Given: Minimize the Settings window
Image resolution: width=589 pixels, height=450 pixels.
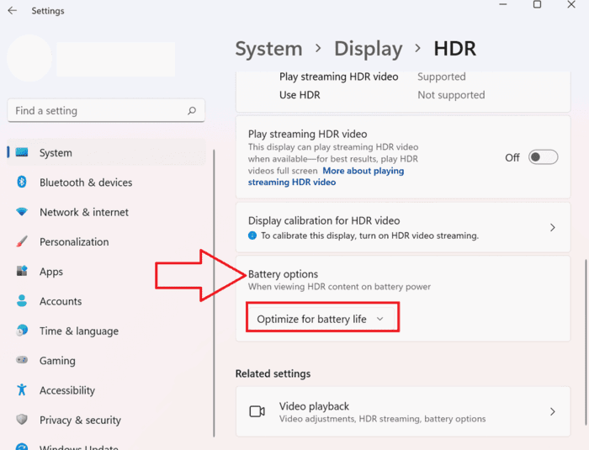Looking at the screenshot, I should click(503, 4).
